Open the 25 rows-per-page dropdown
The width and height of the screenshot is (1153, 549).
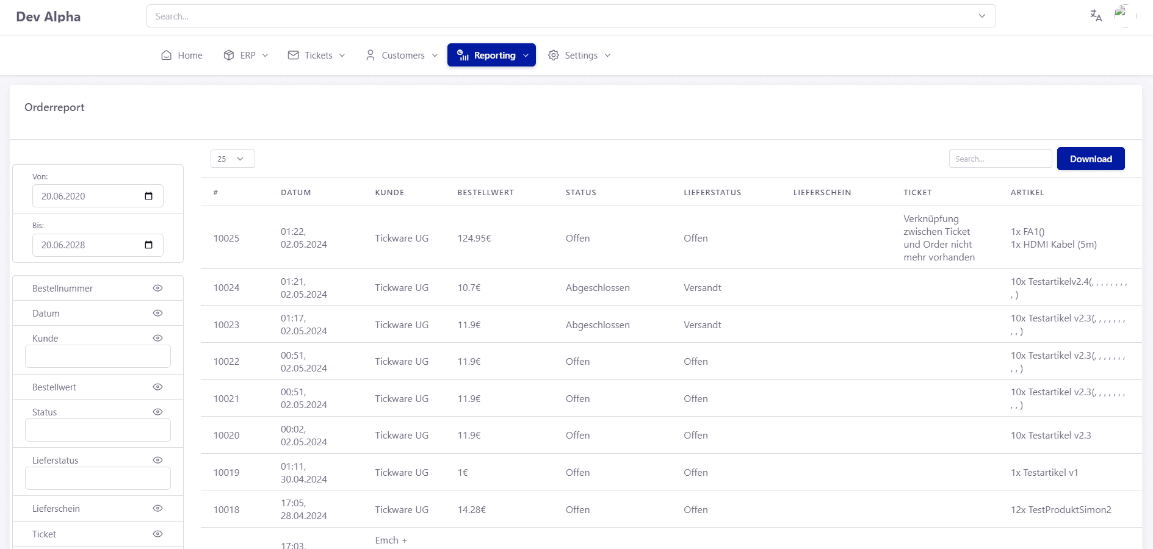[x=233, y=159]
